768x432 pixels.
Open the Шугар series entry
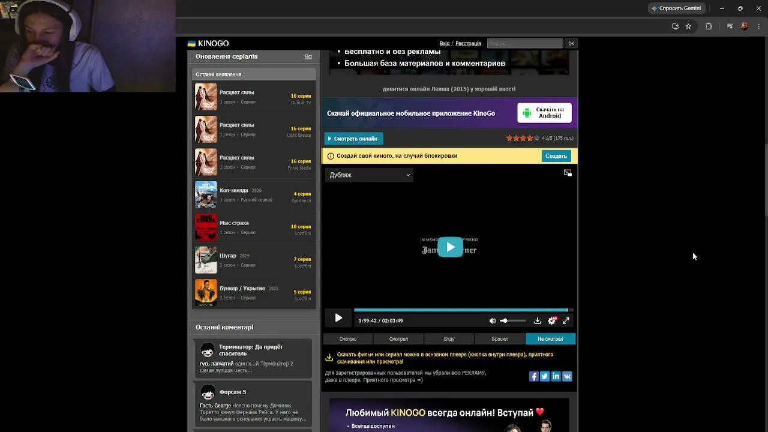pyautogui.click(x=254, y=260)
